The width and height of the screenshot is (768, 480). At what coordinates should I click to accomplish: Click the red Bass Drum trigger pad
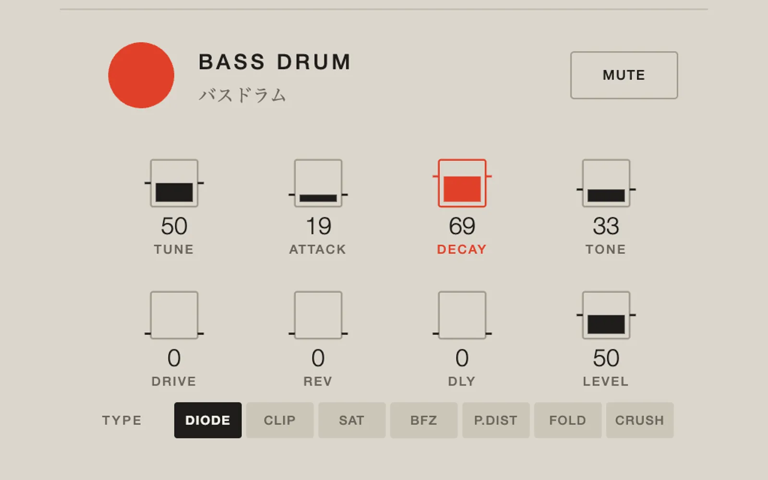141,75
